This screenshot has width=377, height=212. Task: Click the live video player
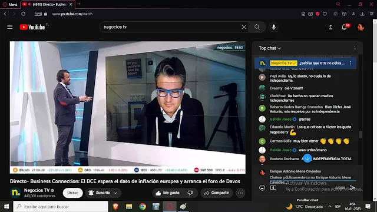tap(128, 107)
